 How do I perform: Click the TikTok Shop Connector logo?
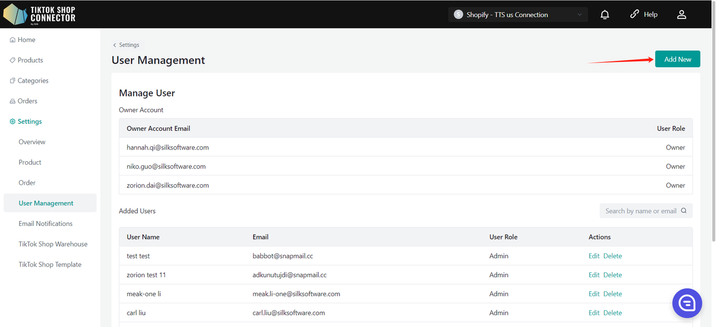point(39,15)
